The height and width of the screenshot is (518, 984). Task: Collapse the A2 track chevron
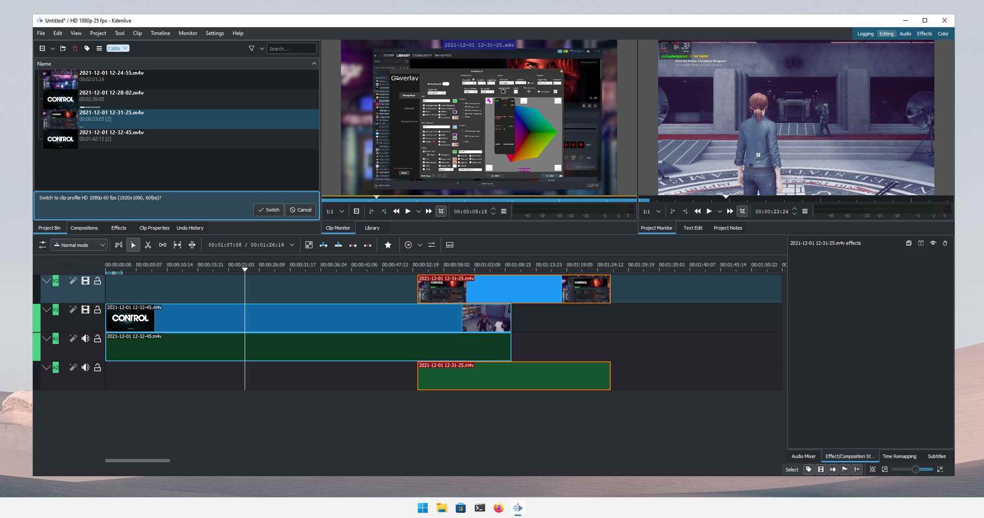pos(46,368)
